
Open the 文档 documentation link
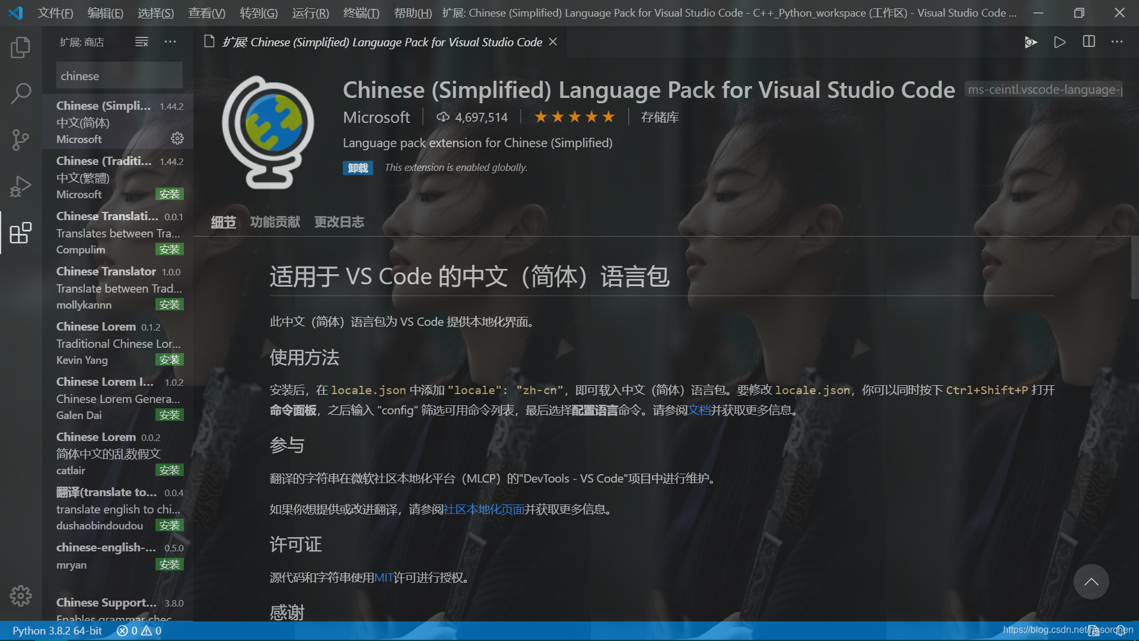[699, 410]
